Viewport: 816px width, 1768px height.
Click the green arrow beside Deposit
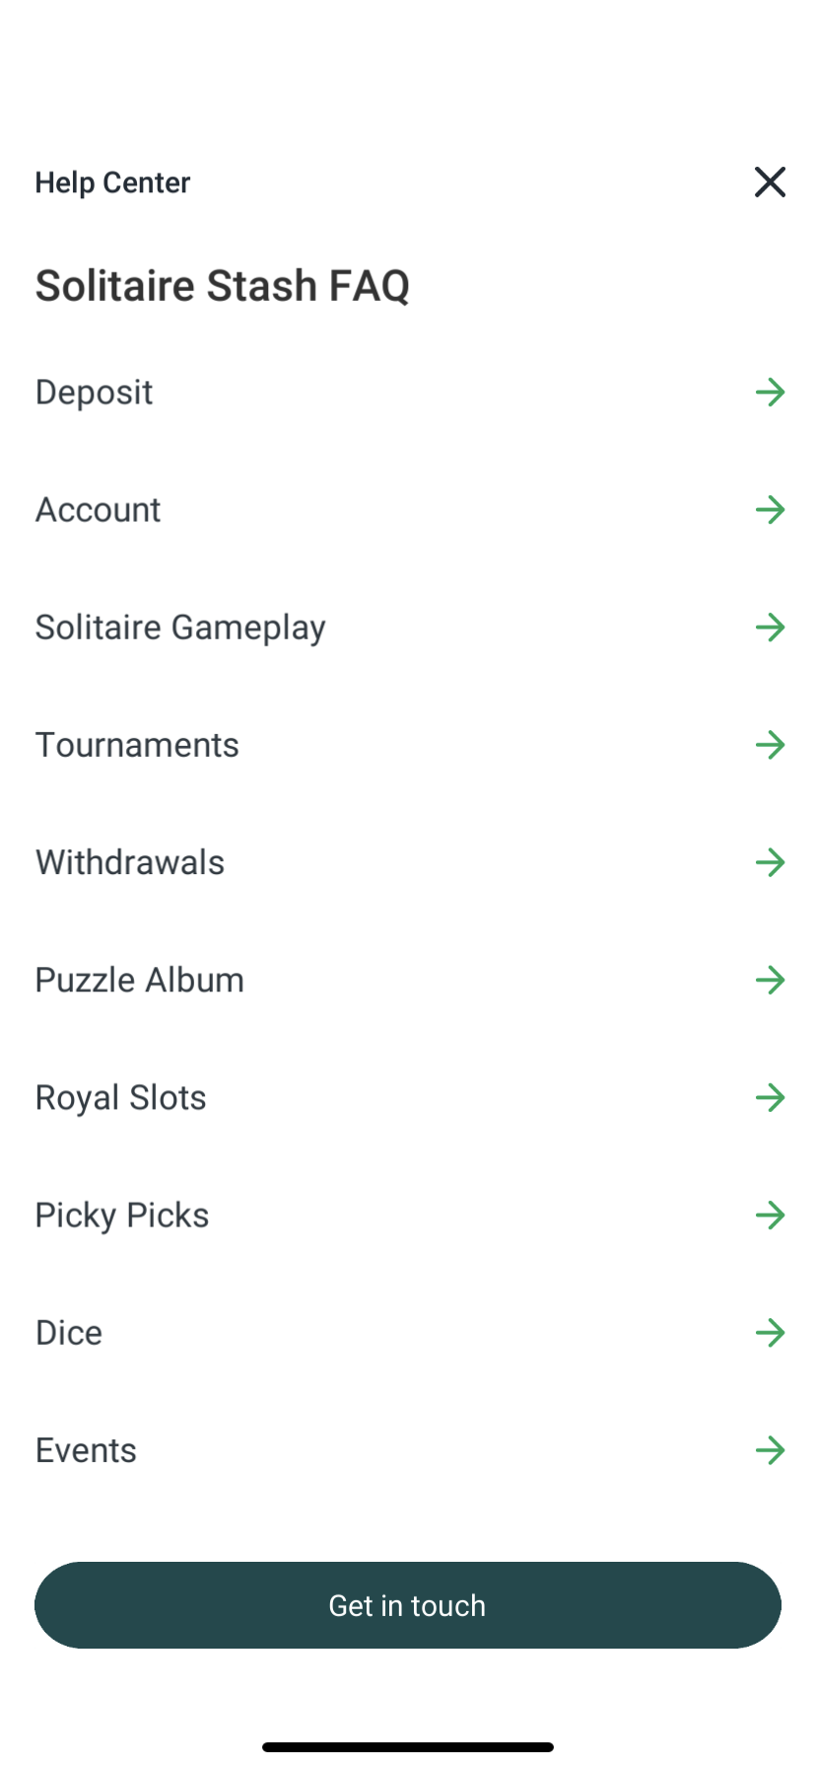[770, 393]
